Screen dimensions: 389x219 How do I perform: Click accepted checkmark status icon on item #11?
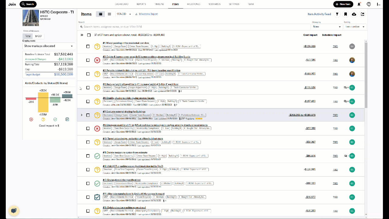click(x=97, y=156)
